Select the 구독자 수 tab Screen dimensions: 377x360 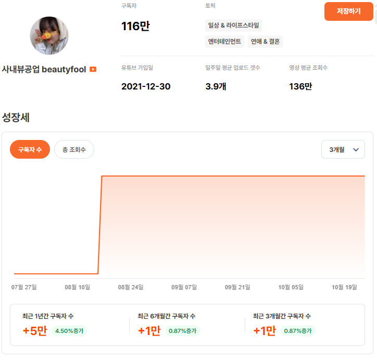click(30, 149)
